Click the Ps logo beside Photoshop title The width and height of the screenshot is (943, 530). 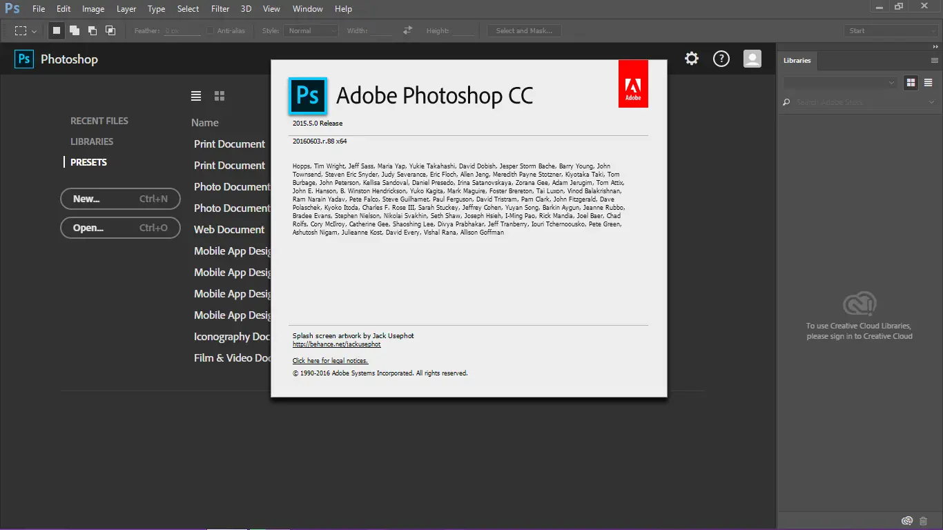point(24,59)
